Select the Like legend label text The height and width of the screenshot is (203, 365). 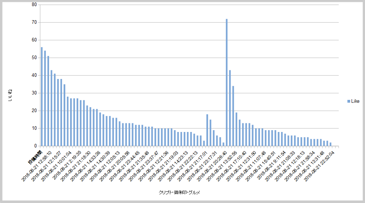pyautogui.click(x=355, y=101)
